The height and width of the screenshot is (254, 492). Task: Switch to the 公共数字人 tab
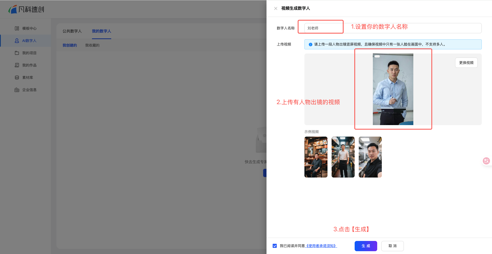tap(72, 31)
